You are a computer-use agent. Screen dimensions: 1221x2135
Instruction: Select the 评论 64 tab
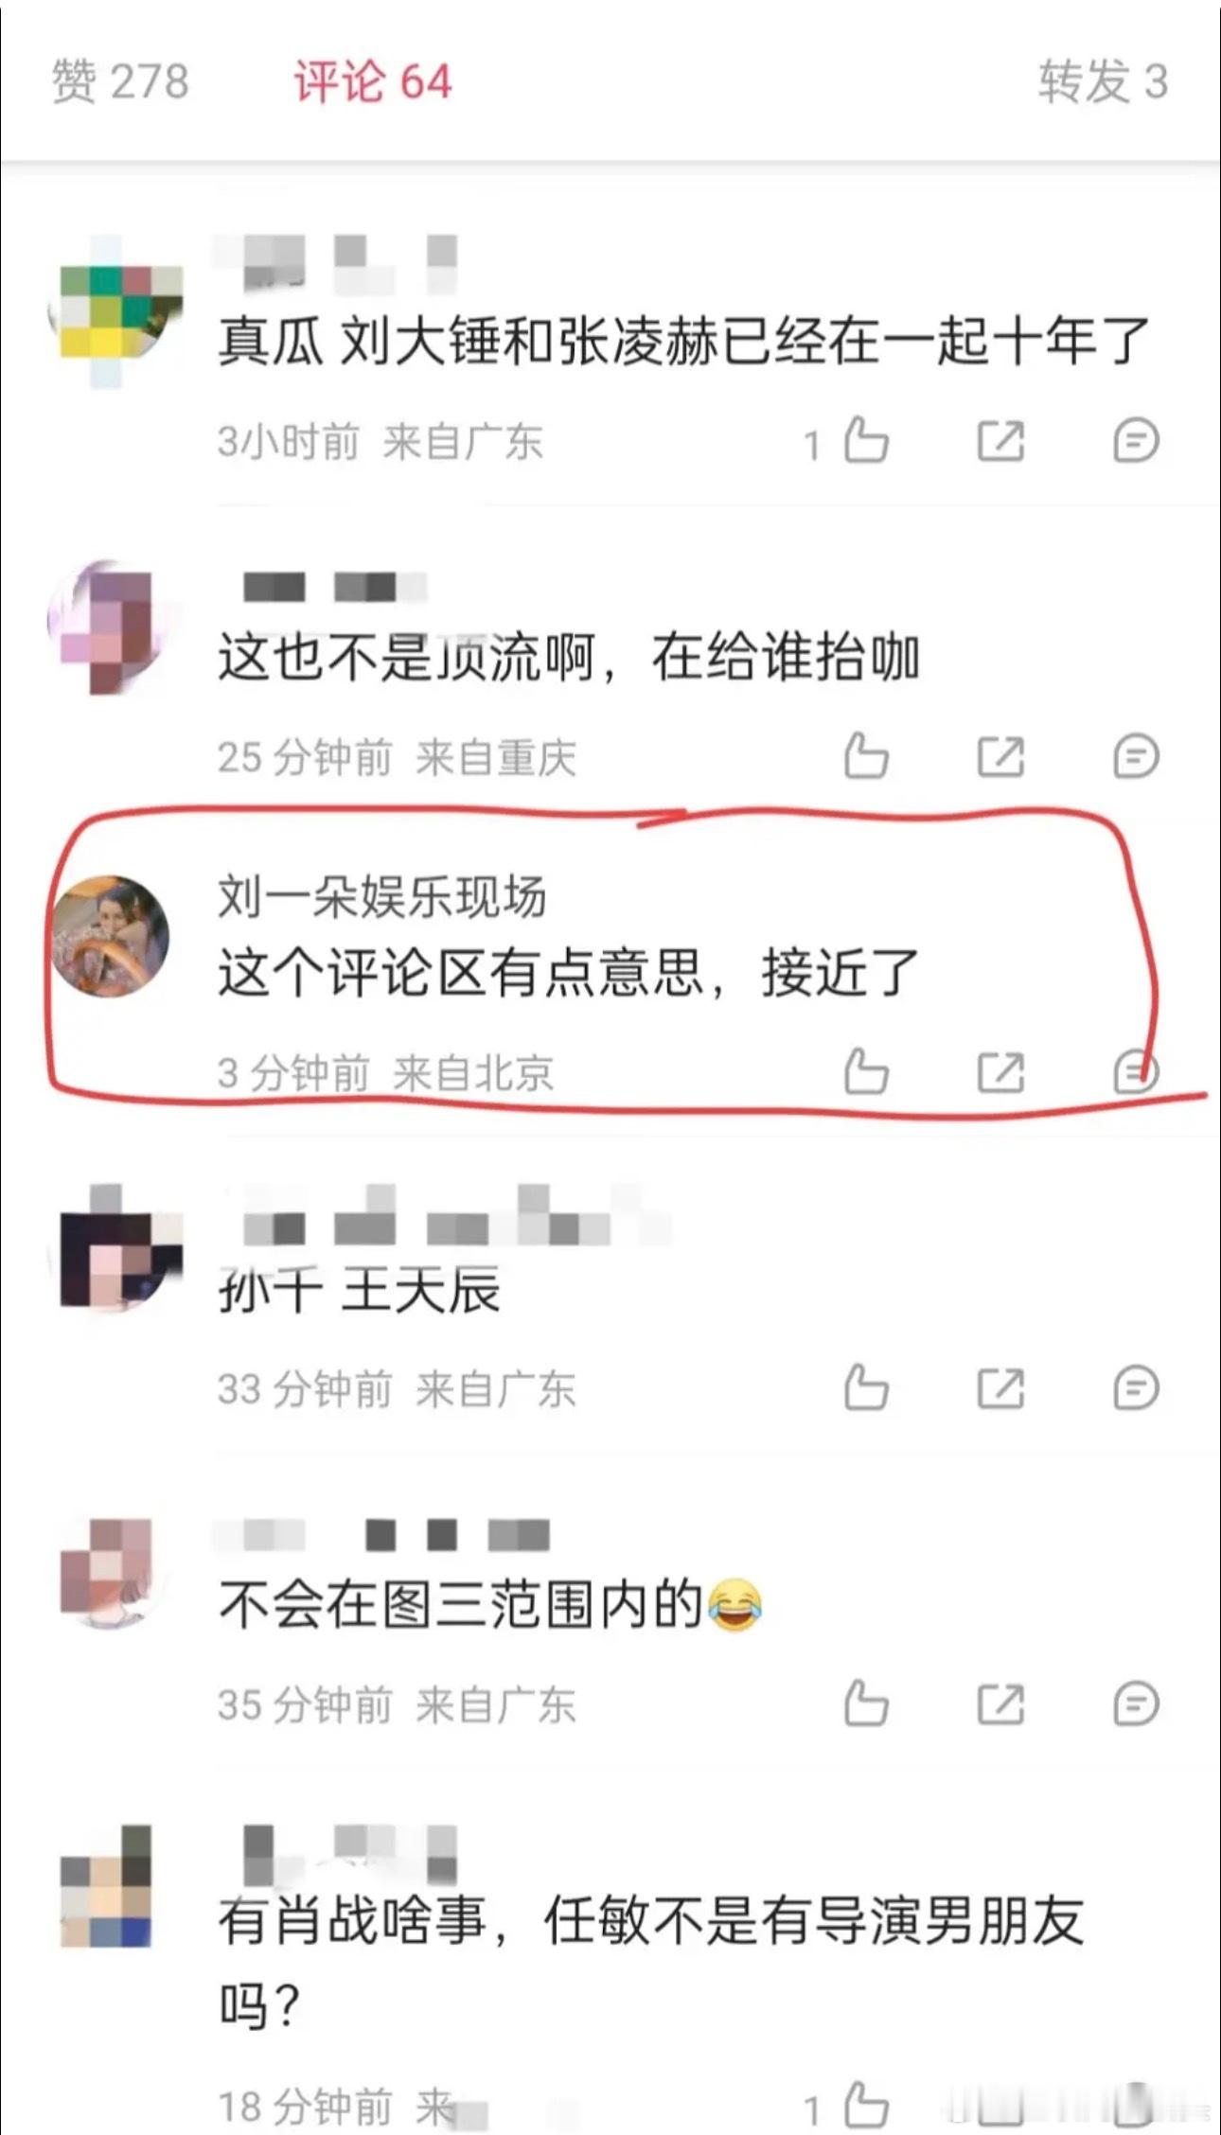click(373, 81)
